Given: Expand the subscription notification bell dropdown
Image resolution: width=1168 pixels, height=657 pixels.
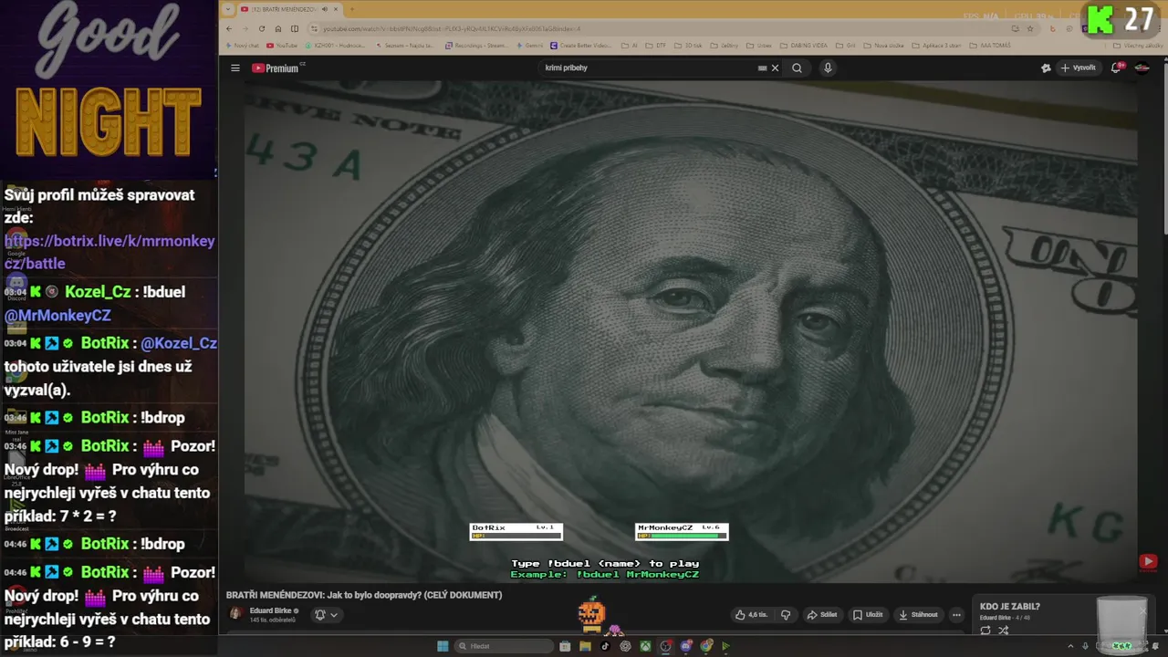Looking at the screenshot, I should (x=326, y=614).
